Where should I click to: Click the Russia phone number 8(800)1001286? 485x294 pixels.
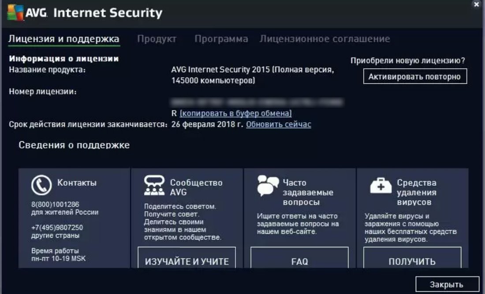coord(55,204)
